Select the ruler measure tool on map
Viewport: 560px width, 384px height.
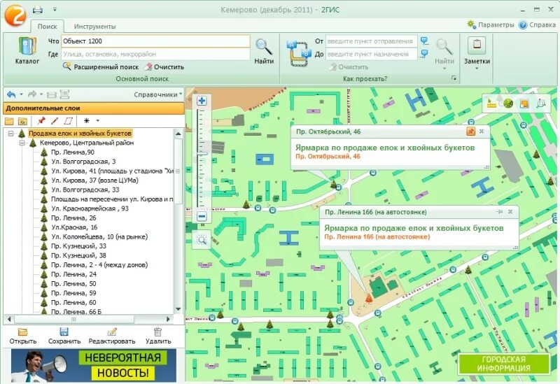pos(492,104)
